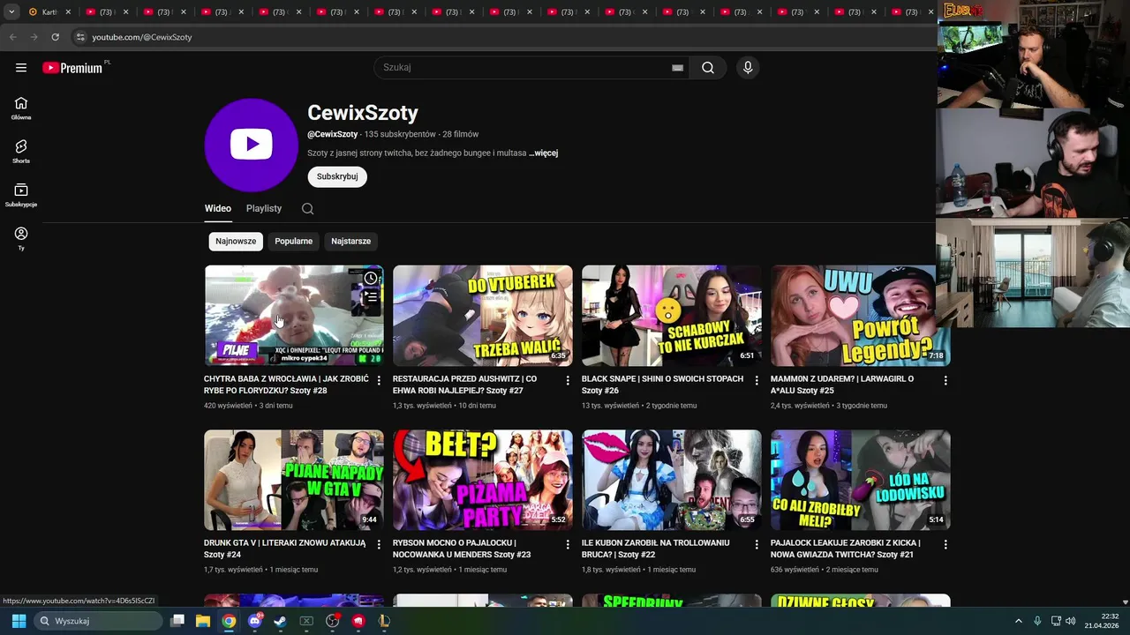Viewport: 1130px width, 635px height.
Task: Show hidden system tray icons
Action: (1018, 621)
